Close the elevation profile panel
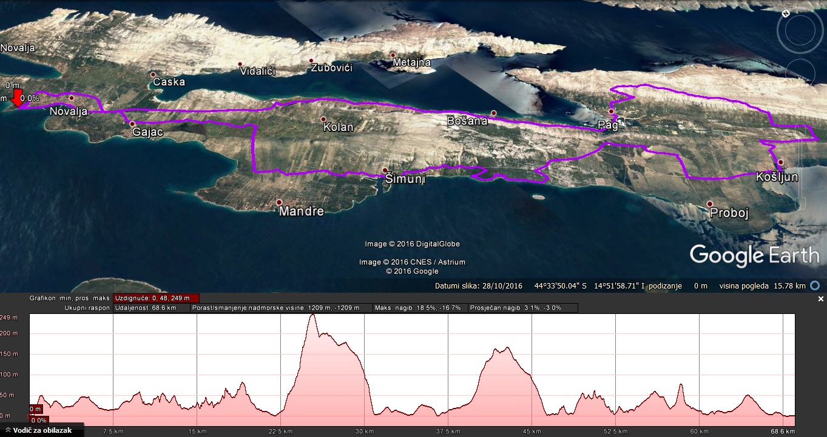Screen dimensions: 827x437 click(x=821, y=299)
